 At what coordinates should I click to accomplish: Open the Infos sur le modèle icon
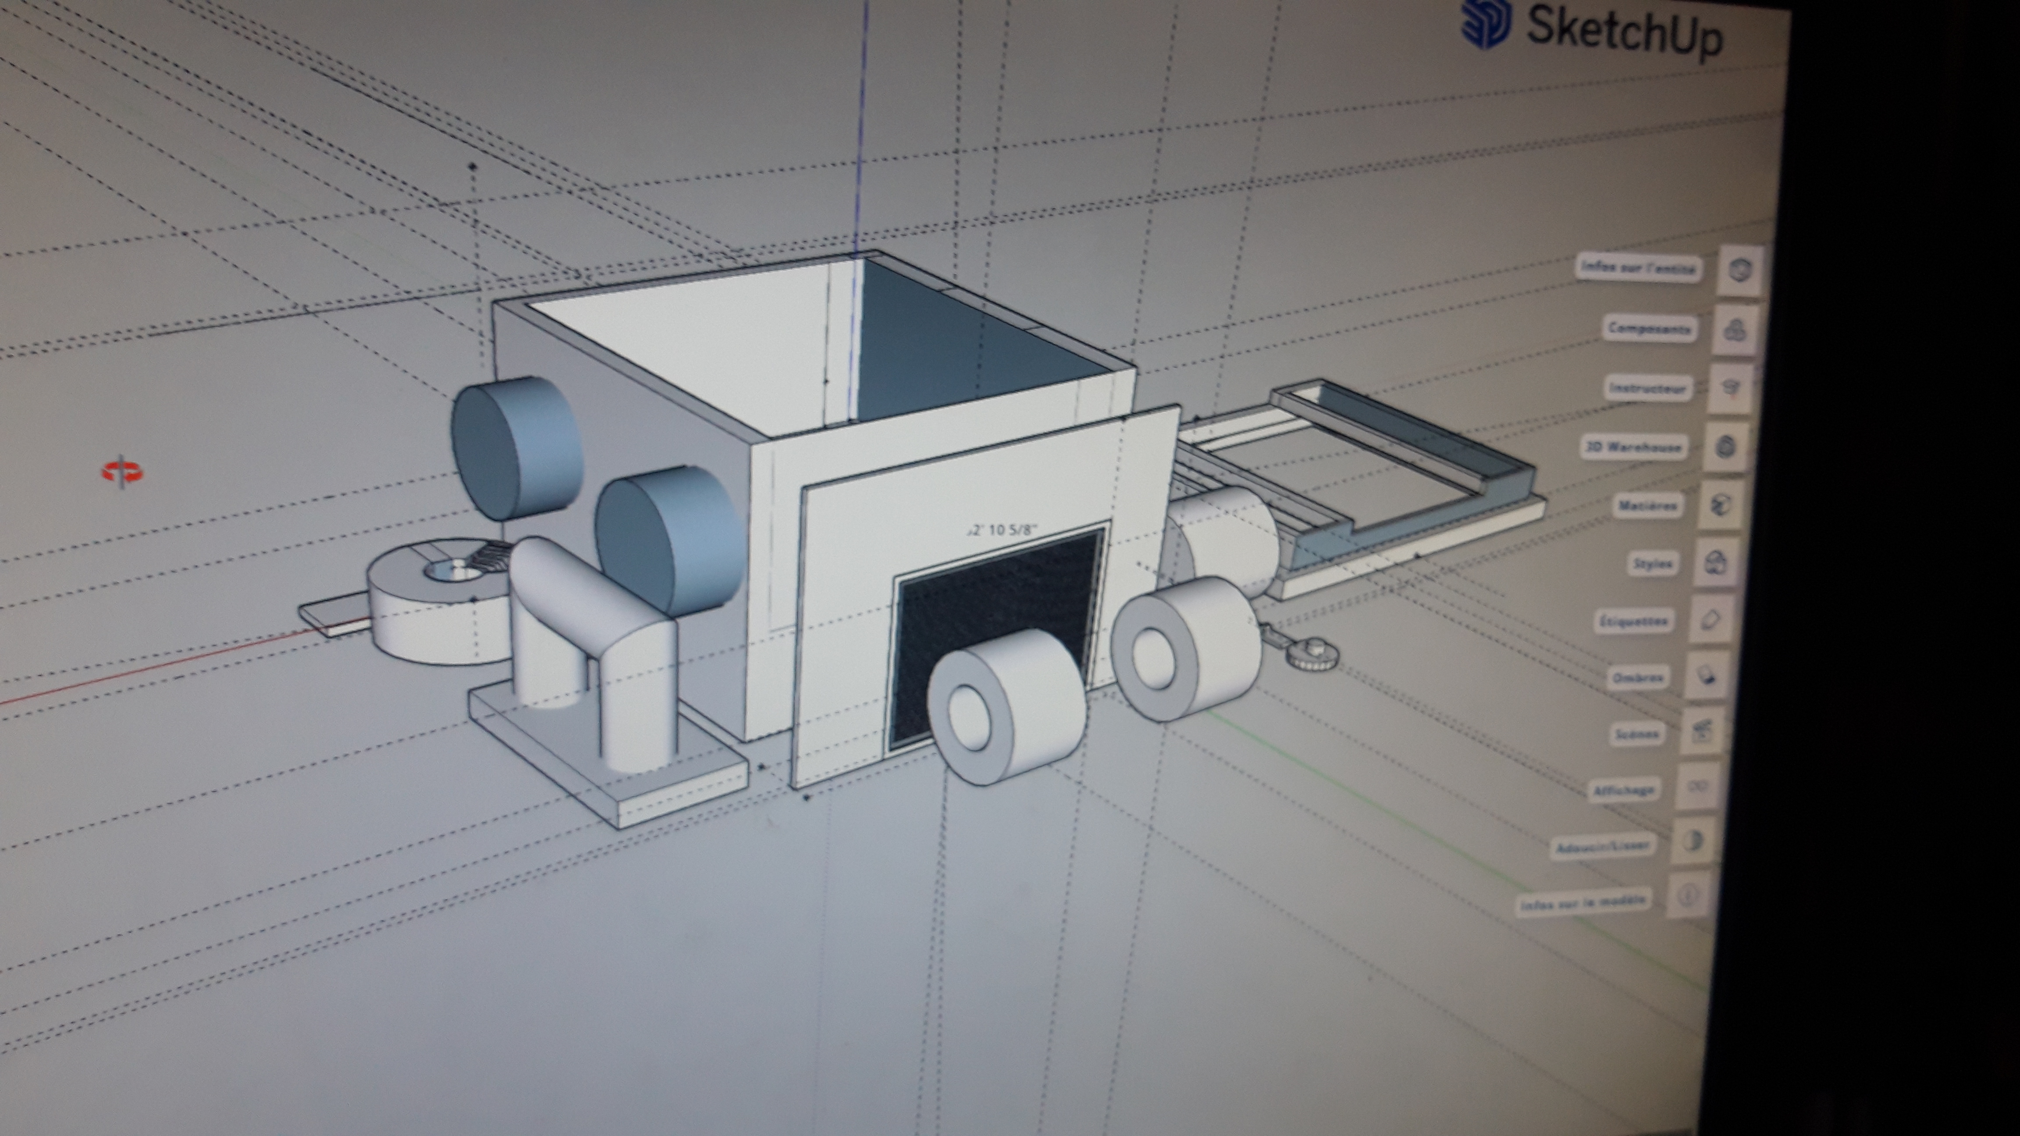[1688, 895]
